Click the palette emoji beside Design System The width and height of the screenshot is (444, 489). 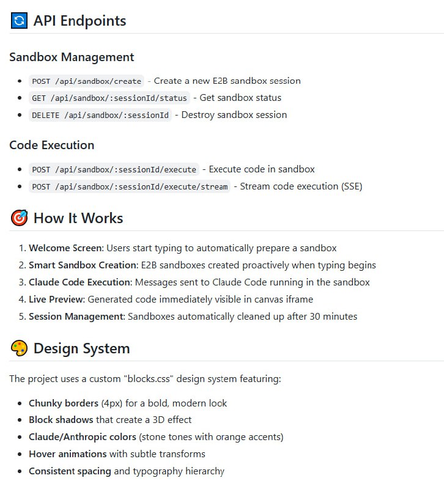pyautogui.click(x=19, y=348)
